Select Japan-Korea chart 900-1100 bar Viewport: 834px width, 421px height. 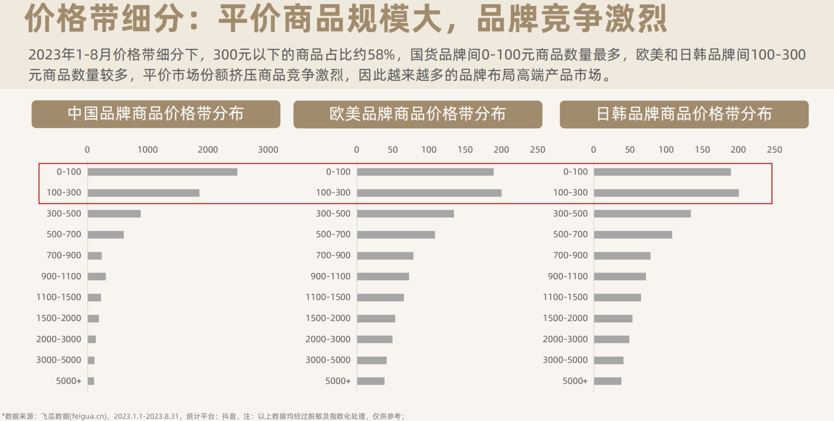(x=620, y=277)
